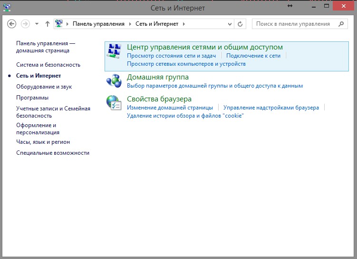Image resolution: width=357 pixels, height=259 pixels.
Task: Open Network and Sharing Center icon
Action: coord(114,51)
